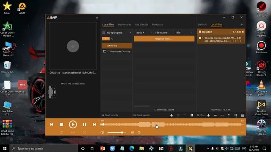
Task: Open File Explorer from the taskbar
Action: (141, 148)
